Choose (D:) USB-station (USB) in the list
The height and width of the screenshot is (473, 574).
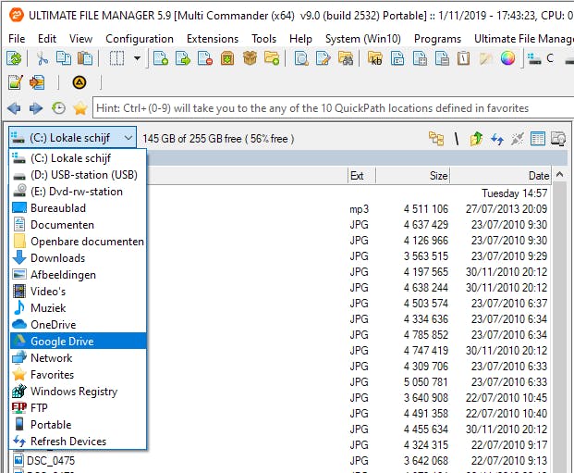tap(83, 175)
